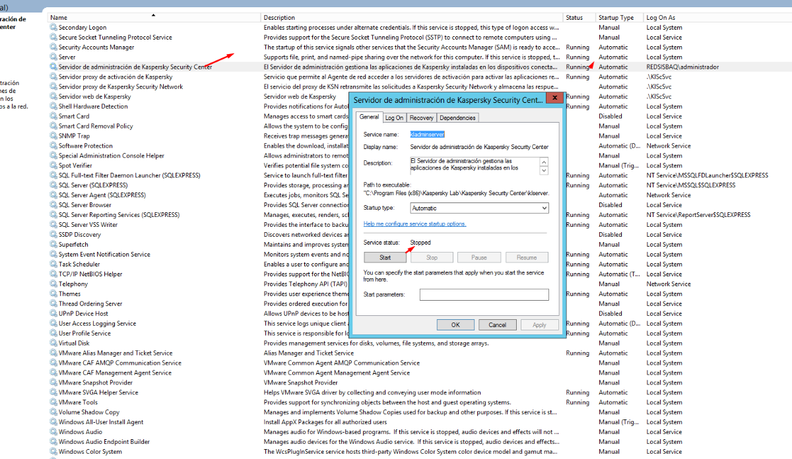Select Servidor de administración de Kaspersky Security Center row
This screenshot has height=459, width=792.
pos(420,67)
